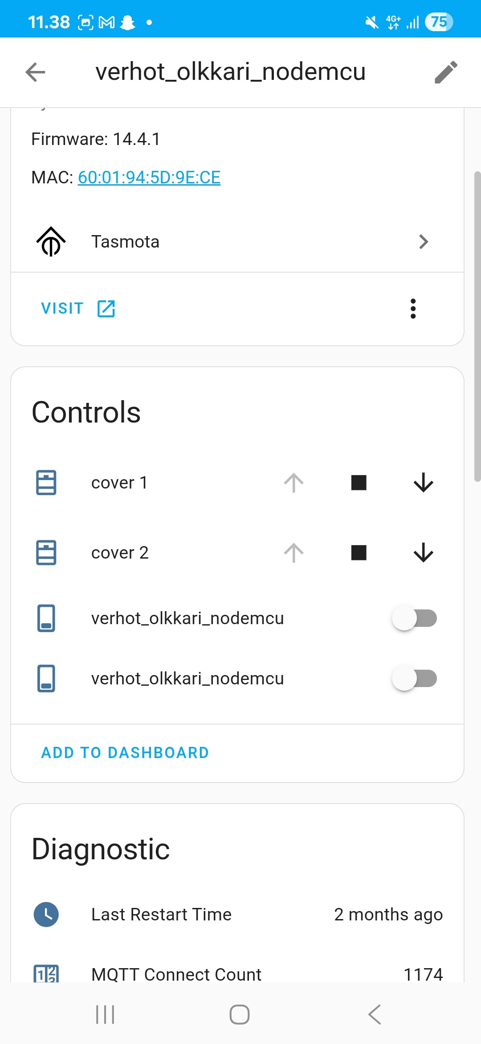The width and height of the screenshot is (481, 1044).
Task: Toggle second verhot_olkkari_nodemcu switch
Action: coord(414,679)
